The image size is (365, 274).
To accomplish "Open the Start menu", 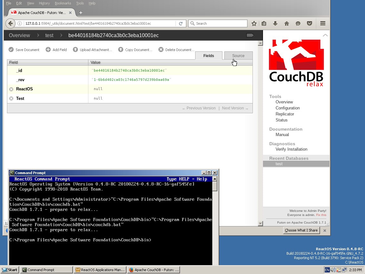I will point(10,270).
